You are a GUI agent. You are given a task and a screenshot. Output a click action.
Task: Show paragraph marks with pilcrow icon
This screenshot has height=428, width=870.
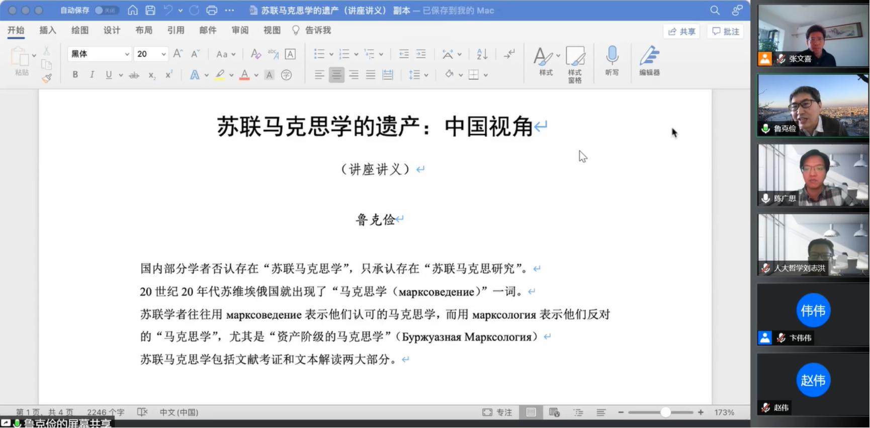coord(509,54)
